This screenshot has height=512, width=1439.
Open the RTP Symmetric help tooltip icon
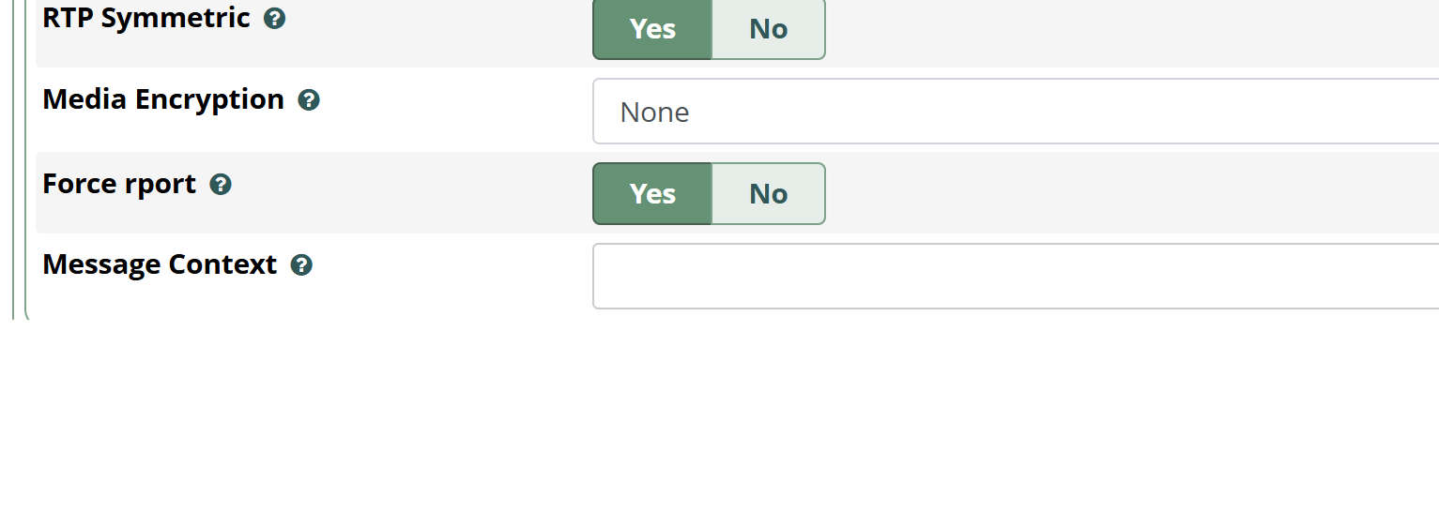click(x=274, y=19)
